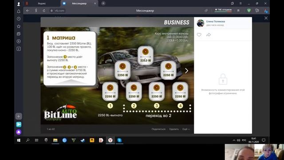The width and height of the screenshot is (284, 160).
Task: Open the Windows notification center icon
Action: point(264,140)
